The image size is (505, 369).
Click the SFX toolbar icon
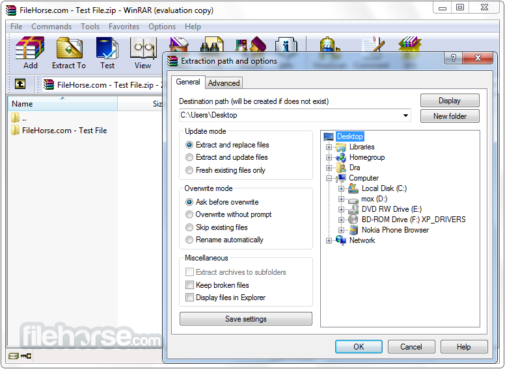click(x=409, y=44)
